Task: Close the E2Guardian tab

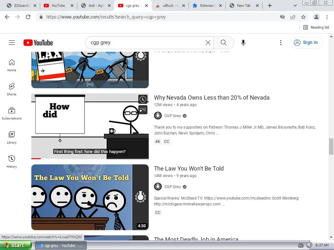Action: pos(35,6)
